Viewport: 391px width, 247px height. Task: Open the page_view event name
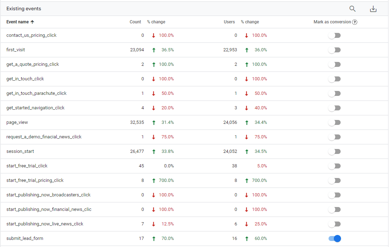point(17,122)
